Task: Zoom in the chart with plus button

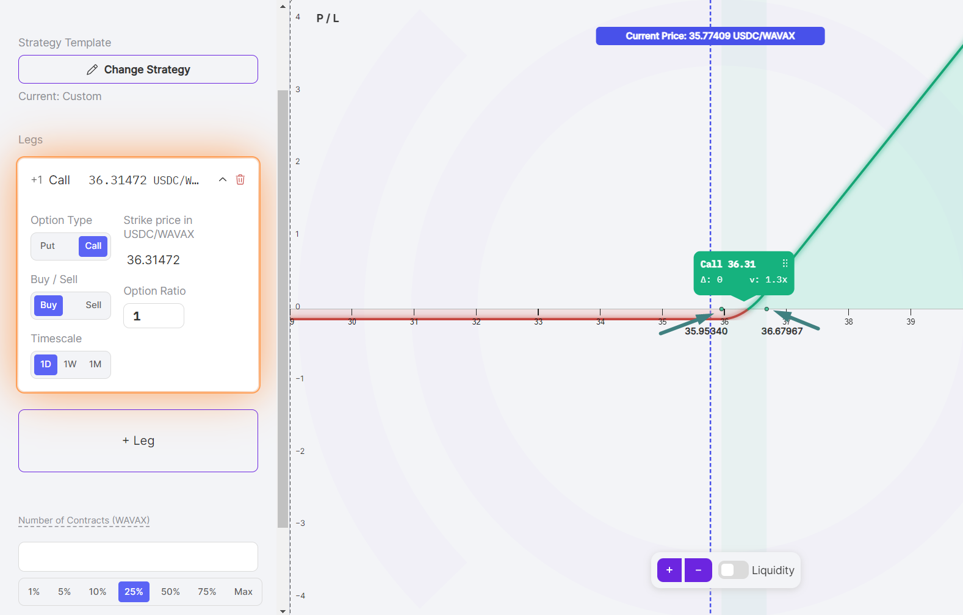Action: pyautogui.click(x=669, y=570)
